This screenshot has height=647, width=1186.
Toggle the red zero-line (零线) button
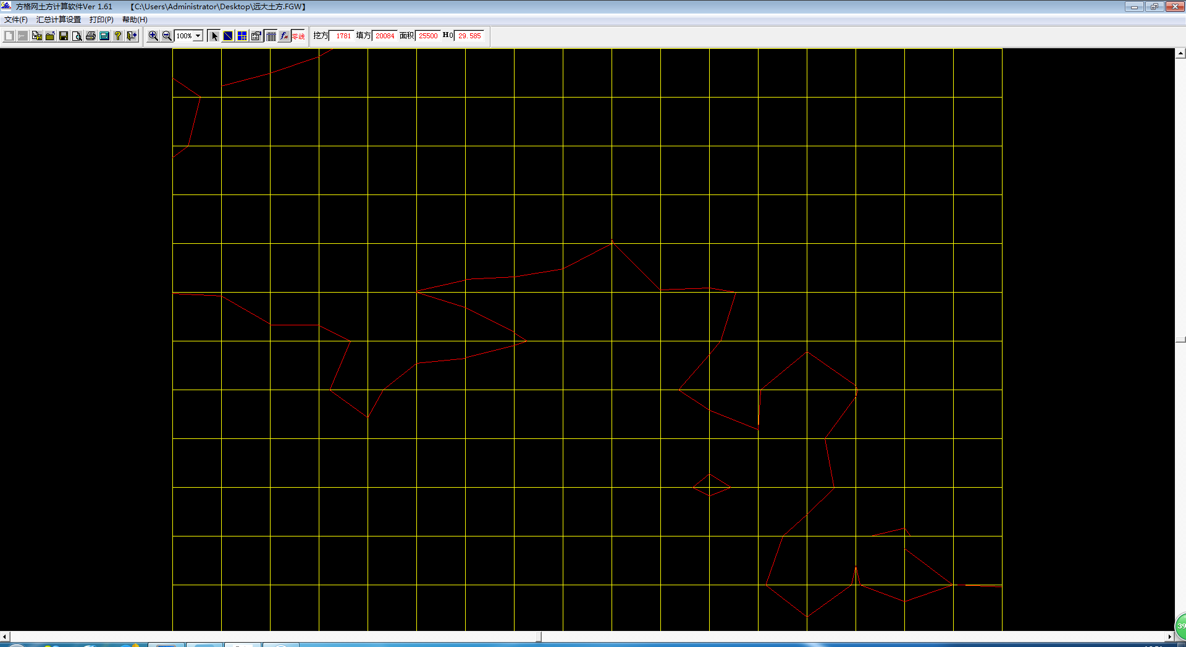tap(298, 36)
